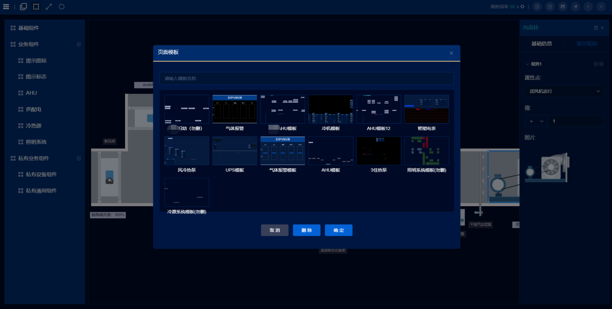Open refresh rate gear settings

pos(523,7)
